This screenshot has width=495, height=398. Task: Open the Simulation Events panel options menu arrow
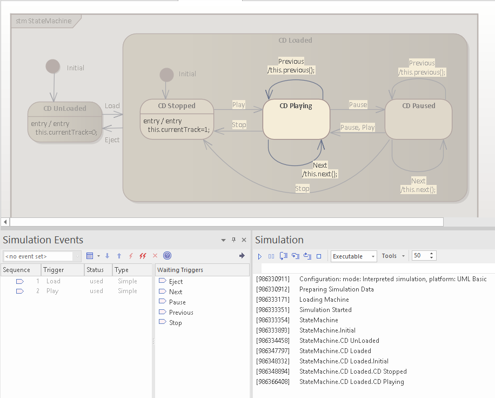pos(223,240)
